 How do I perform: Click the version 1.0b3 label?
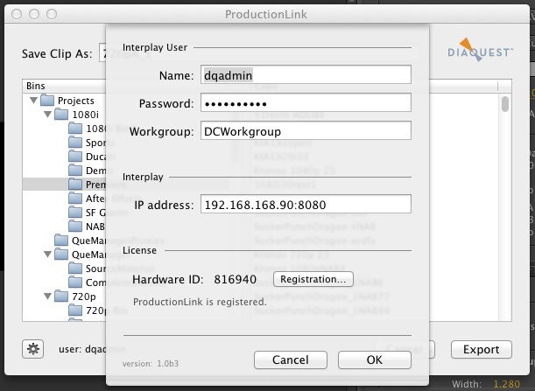(151, 364)
